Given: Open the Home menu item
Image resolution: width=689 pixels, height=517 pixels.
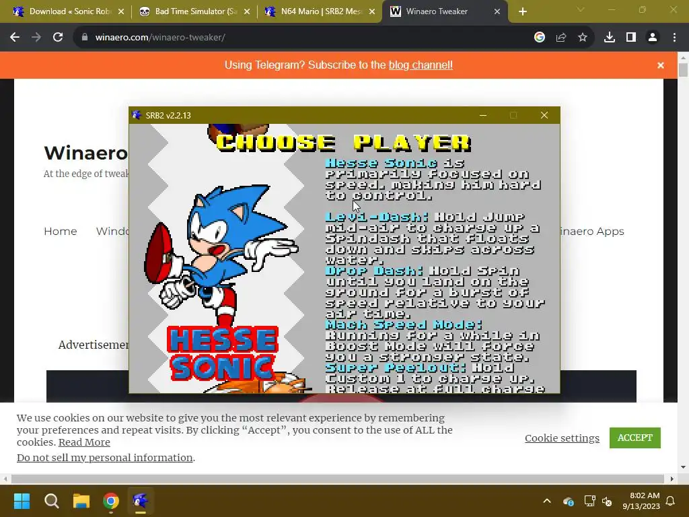Looking at the screenshot, I should (60, 232).
